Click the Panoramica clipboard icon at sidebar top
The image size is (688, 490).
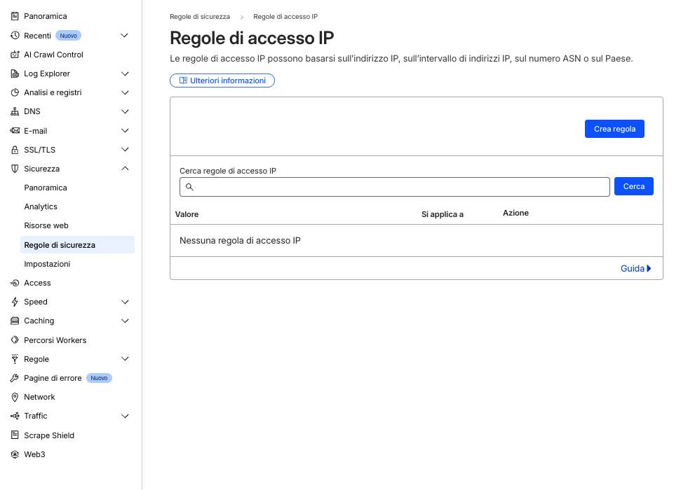point(15,16)
